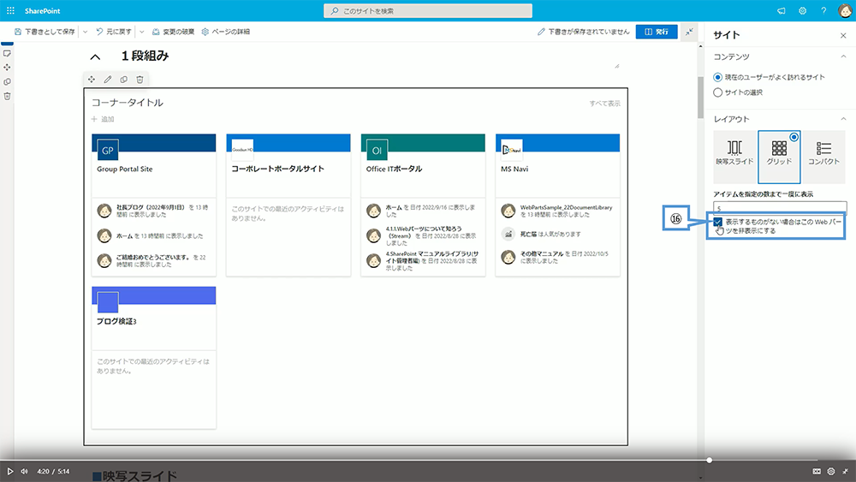
Task: Open 社長ブログ (2022年9月1日) activity item
Action: coord(154,211)
